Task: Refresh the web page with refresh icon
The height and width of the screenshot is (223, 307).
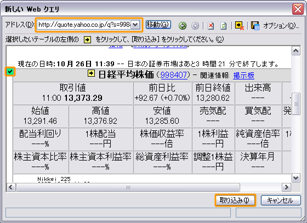Action: pyautogui.click(x=224, y=26)
